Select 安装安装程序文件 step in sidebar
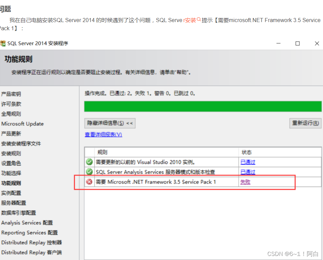Viewport: 323px width, 260px height. coord(21,144)
